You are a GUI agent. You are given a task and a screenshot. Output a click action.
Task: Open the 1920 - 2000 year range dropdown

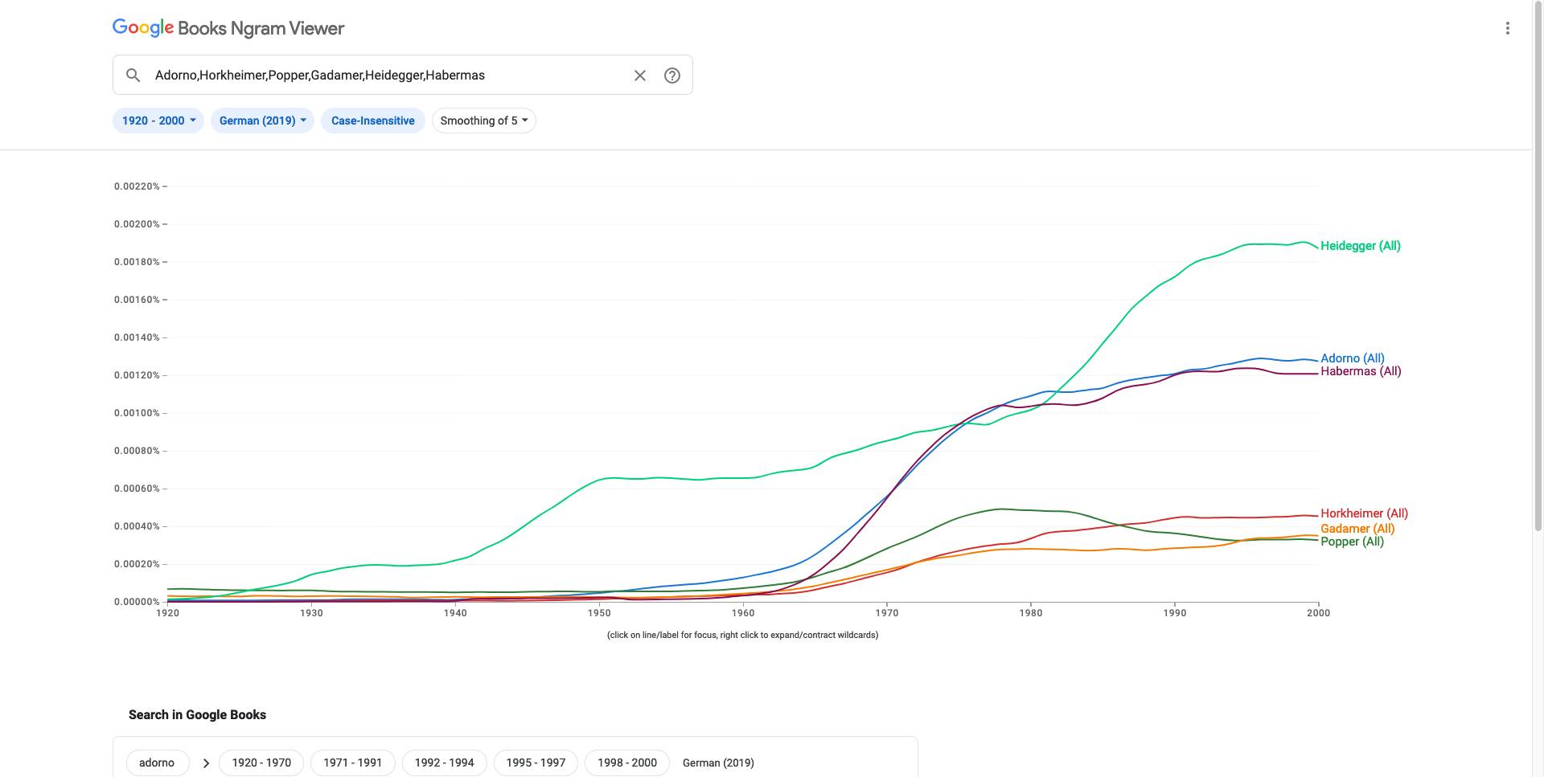(x=158, y=121)
